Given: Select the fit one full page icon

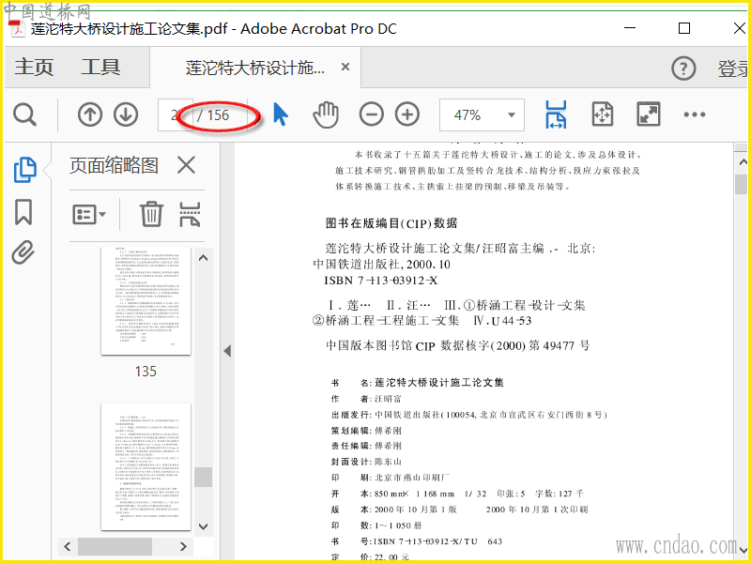Looking at the screenshot, I should [x=603, y=114].
